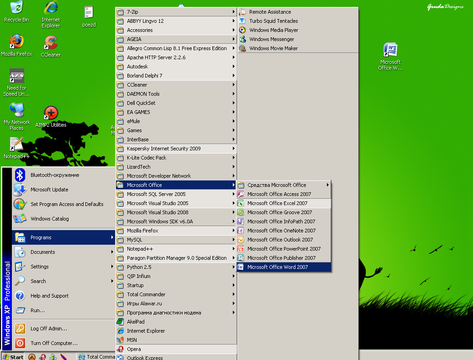Open Notepad++ desktop shortcut
This screenshot has width=473, height=360.
(x=16, y=148)
